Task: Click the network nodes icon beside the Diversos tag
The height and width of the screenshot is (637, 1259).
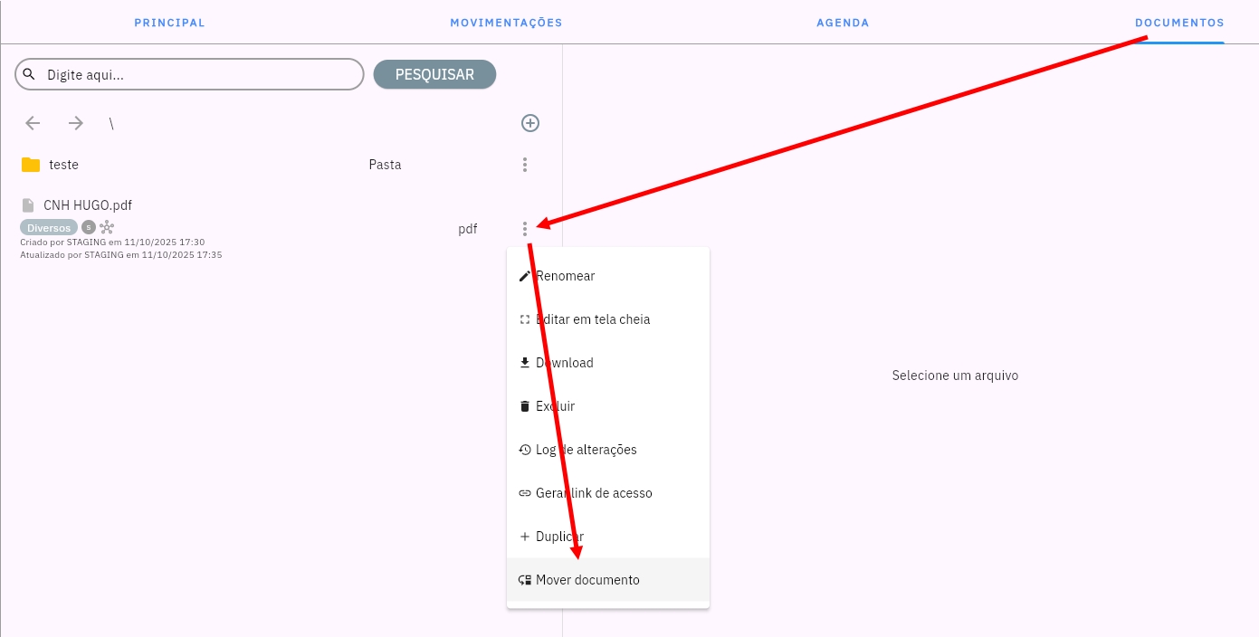Action: tap(107, 227)
